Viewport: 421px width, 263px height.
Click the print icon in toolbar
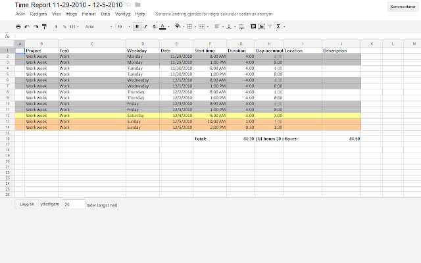(18, 26)
